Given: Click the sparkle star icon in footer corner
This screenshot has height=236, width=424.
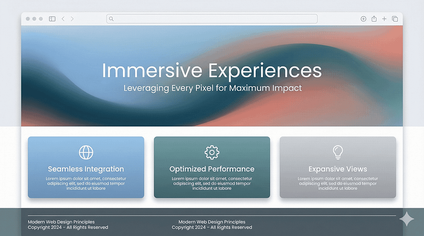Looking at the screenshot, I should coord(407,220).
